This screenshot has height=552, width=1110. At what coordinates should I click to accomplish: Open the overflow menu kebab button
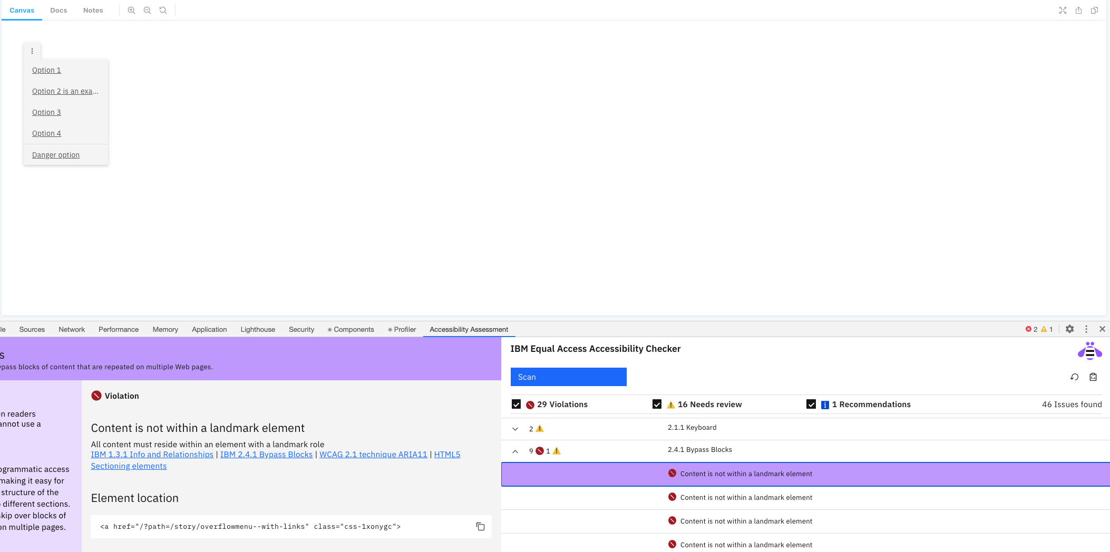pos(32,51)
